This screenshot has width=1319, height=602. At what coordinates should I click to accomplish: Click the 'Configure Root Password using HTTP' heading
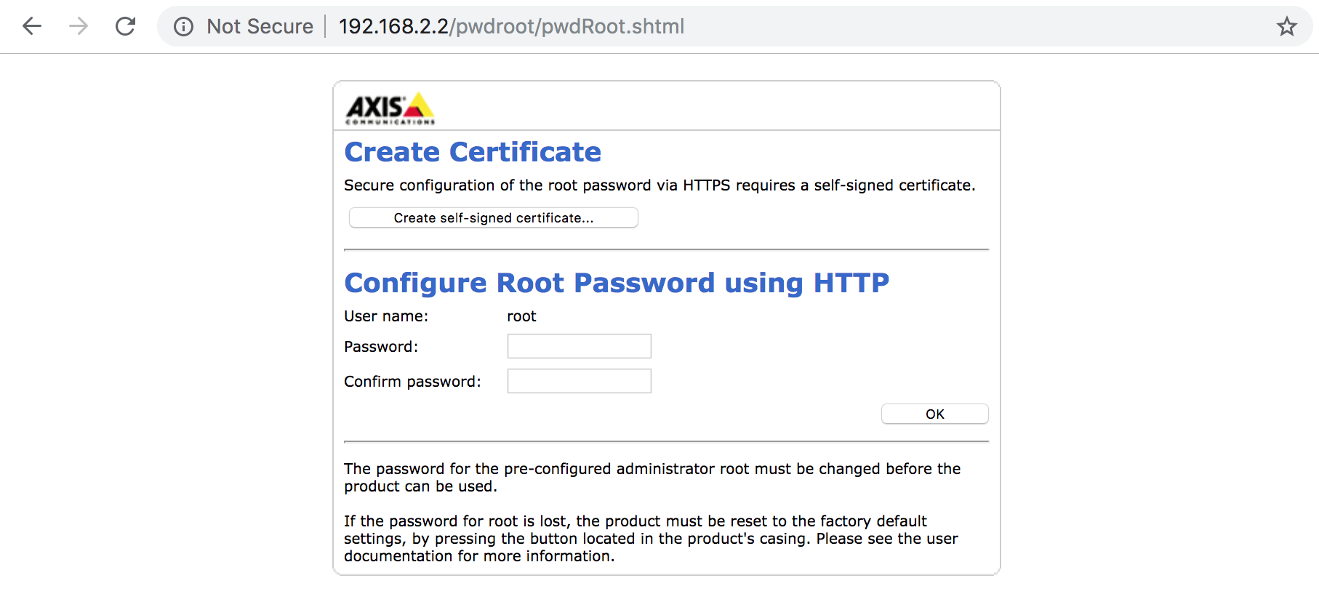[616, 283]
